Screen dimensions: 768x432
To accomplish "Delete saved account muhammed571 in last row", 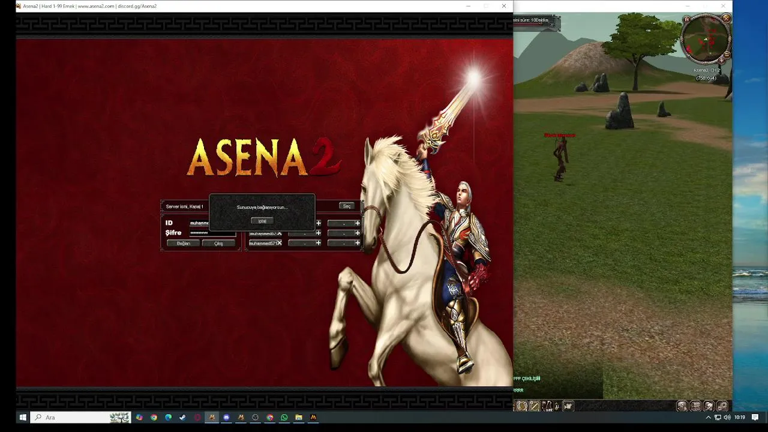I will pyautogui.click(x=280, y=242).
